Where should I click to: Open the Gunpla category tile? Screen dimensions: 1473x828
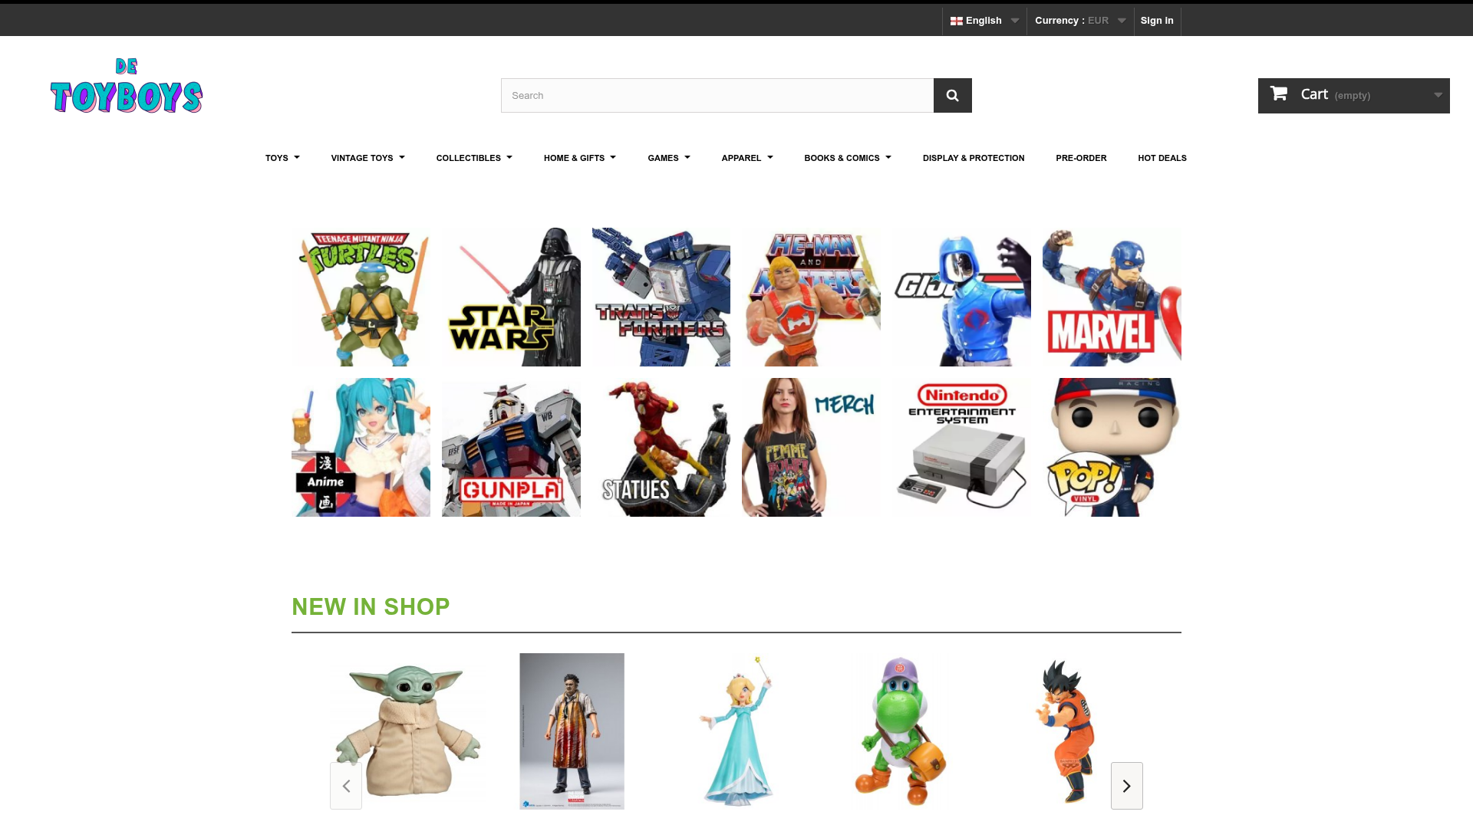[x=511, y=447]
